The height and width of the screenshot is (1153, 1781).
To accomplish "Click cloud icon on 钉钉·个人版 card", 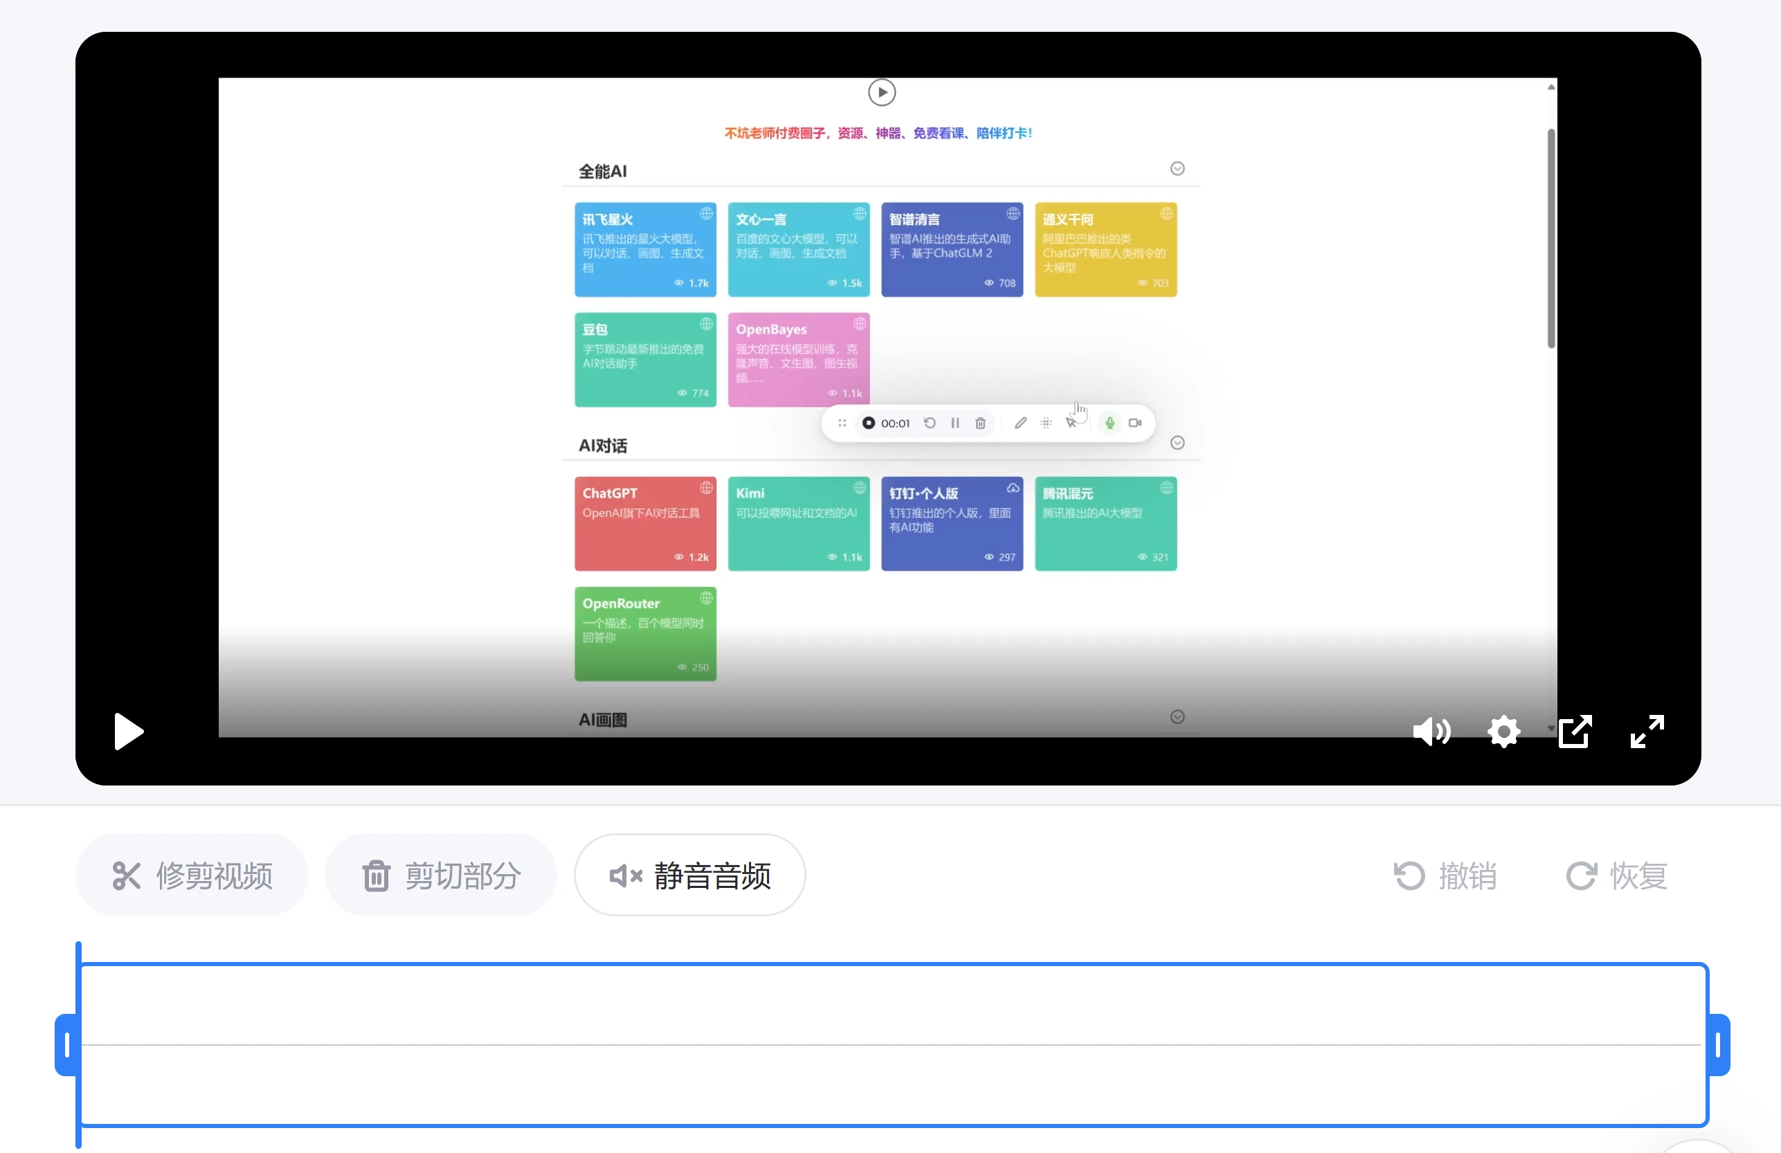I will pyautogui.click(x=1013, y=488).
